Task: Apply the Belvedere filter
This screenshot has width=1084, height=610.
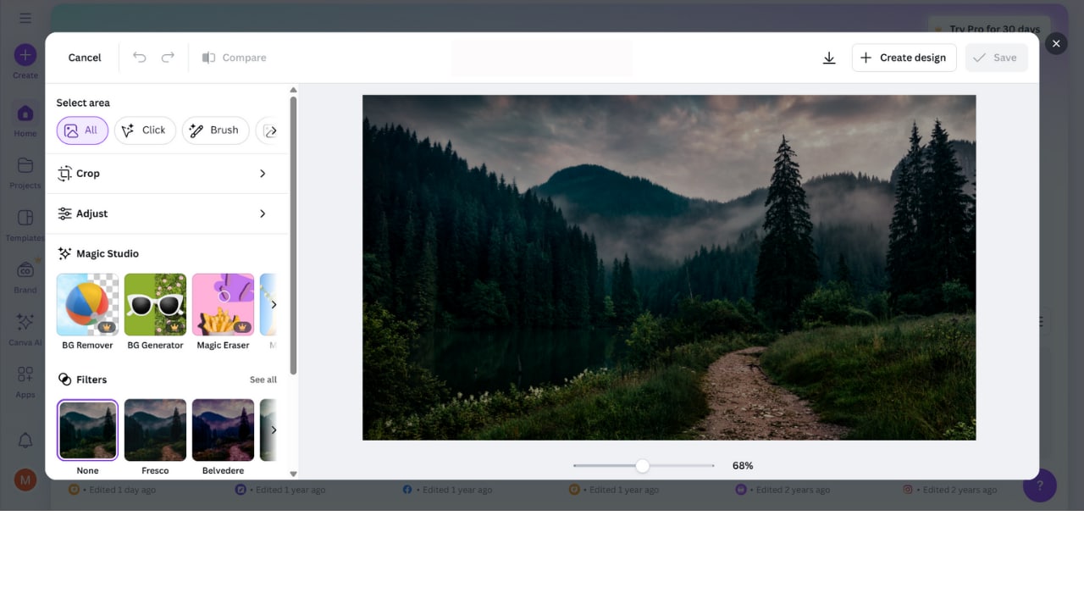Action: pyautogui.click(x=223, y=437)
